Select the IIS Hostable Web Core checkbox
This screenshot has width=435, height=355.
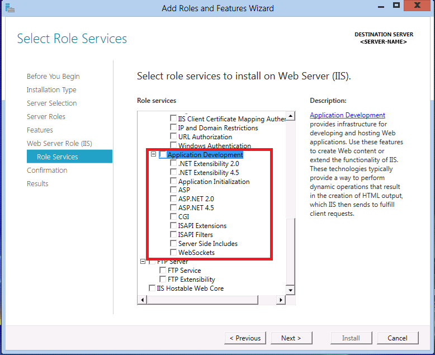coord(152,288)
